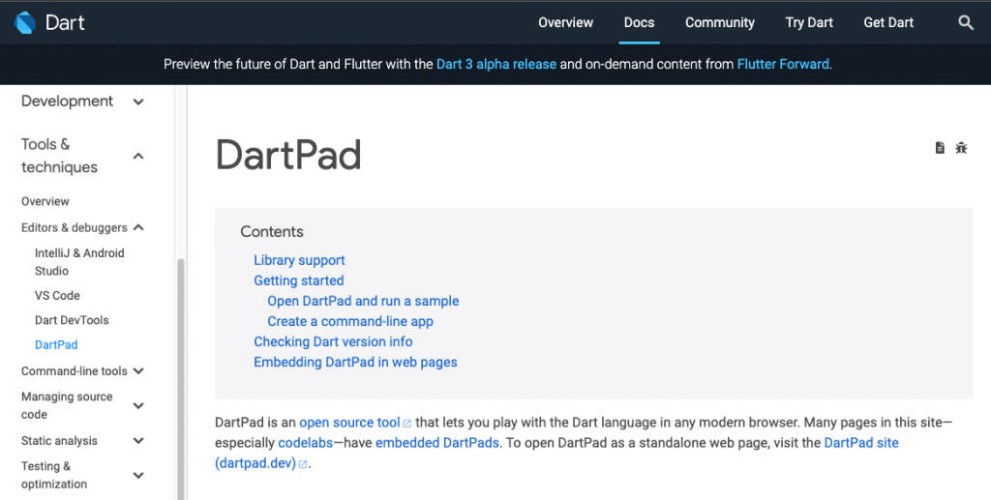
Task: Open the Community navigation item
Action: [x=720, y=23]
